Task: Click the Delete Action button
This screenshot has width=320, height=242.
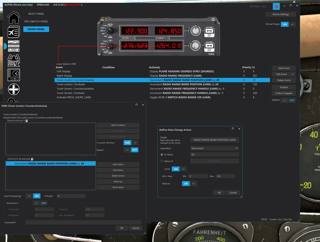Action: [x=118, y=176]
